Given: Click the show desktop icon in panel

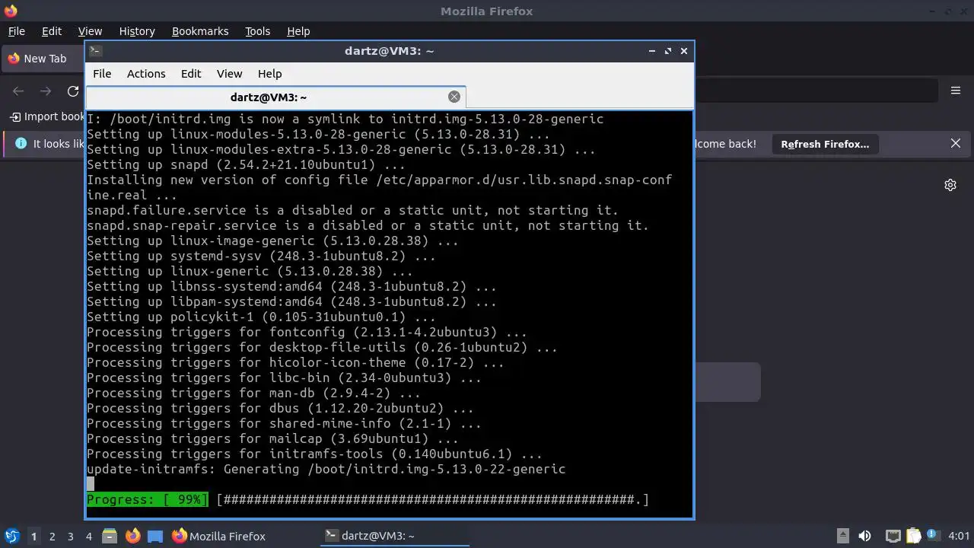Looking at the screenshot, I should [x=155, y=536].
